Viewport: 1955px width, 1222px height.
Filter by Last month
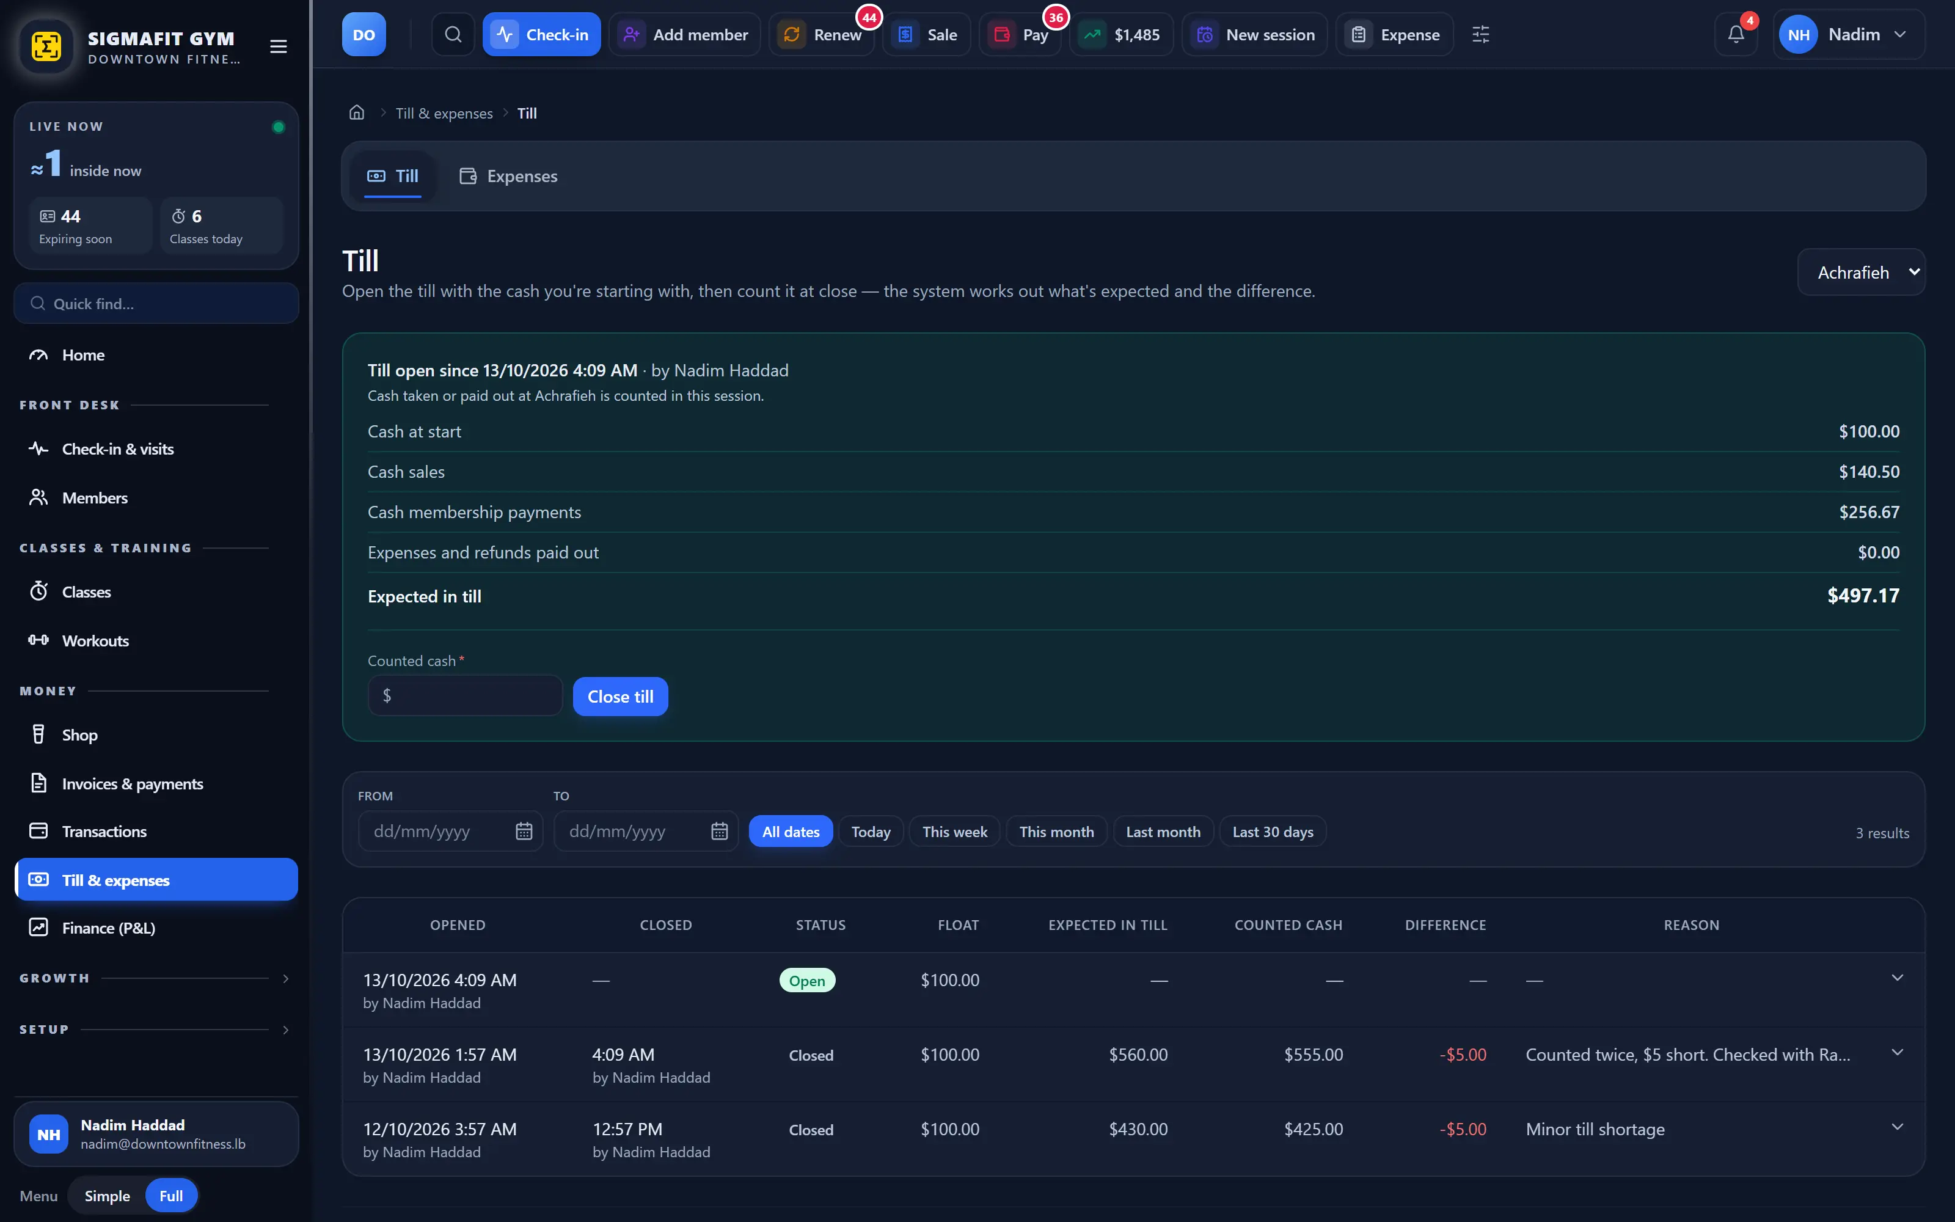pos(1163,832)
